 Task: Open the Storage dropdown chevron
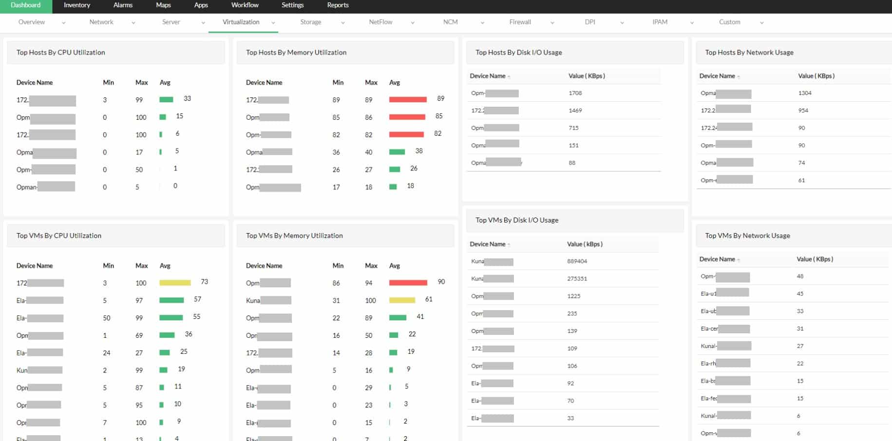coord(343,22)
